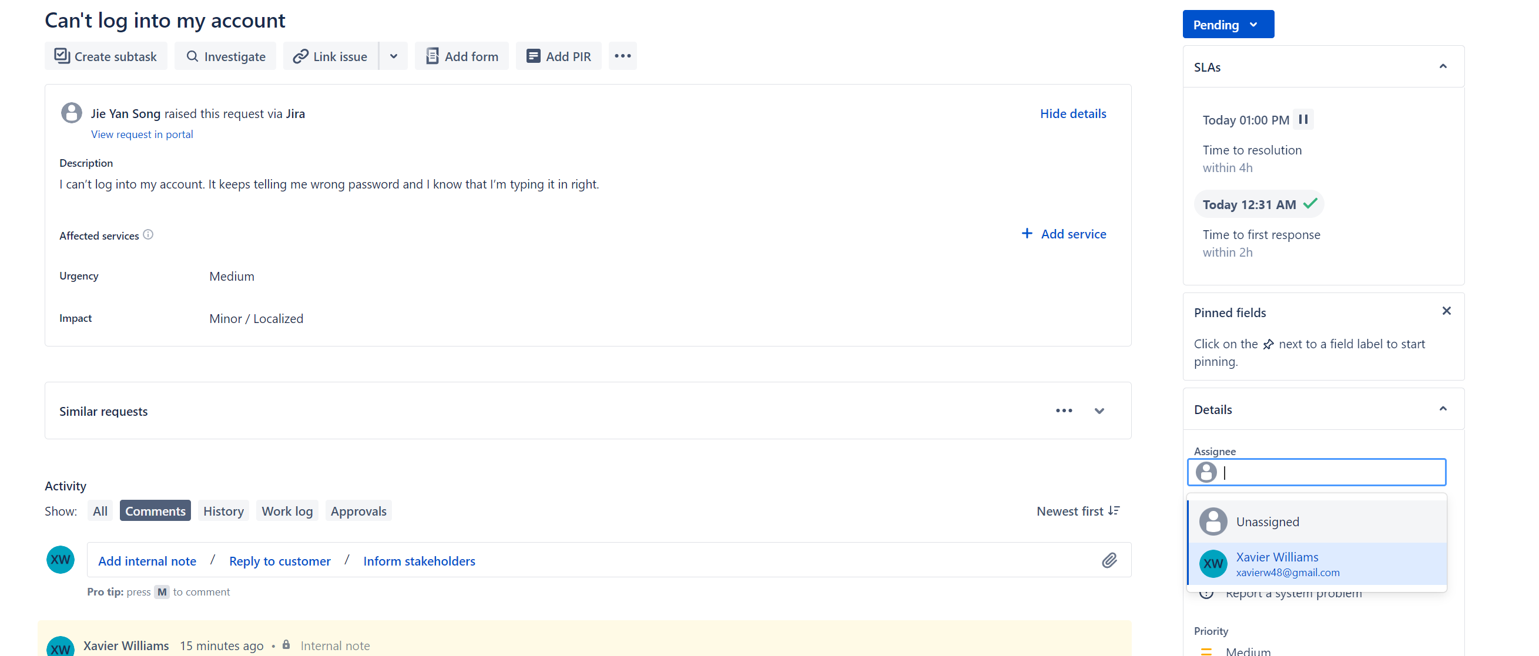The width and height of the screenshot is (1539, 656).
Task: Click the Link issue button
Action: [x=330, y=56]
